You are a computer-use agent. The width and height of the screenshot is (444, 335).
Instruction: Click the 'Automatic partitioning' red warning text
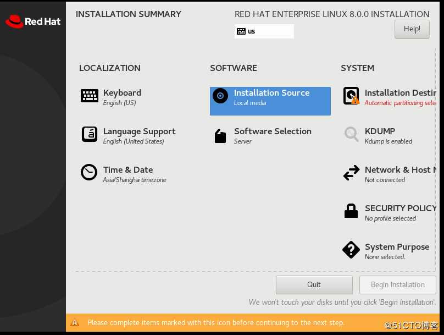(x=400, y=103)
